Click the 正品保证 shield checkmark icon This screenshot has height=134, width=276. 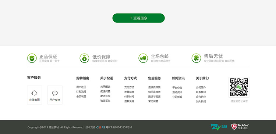click(32, 58)
